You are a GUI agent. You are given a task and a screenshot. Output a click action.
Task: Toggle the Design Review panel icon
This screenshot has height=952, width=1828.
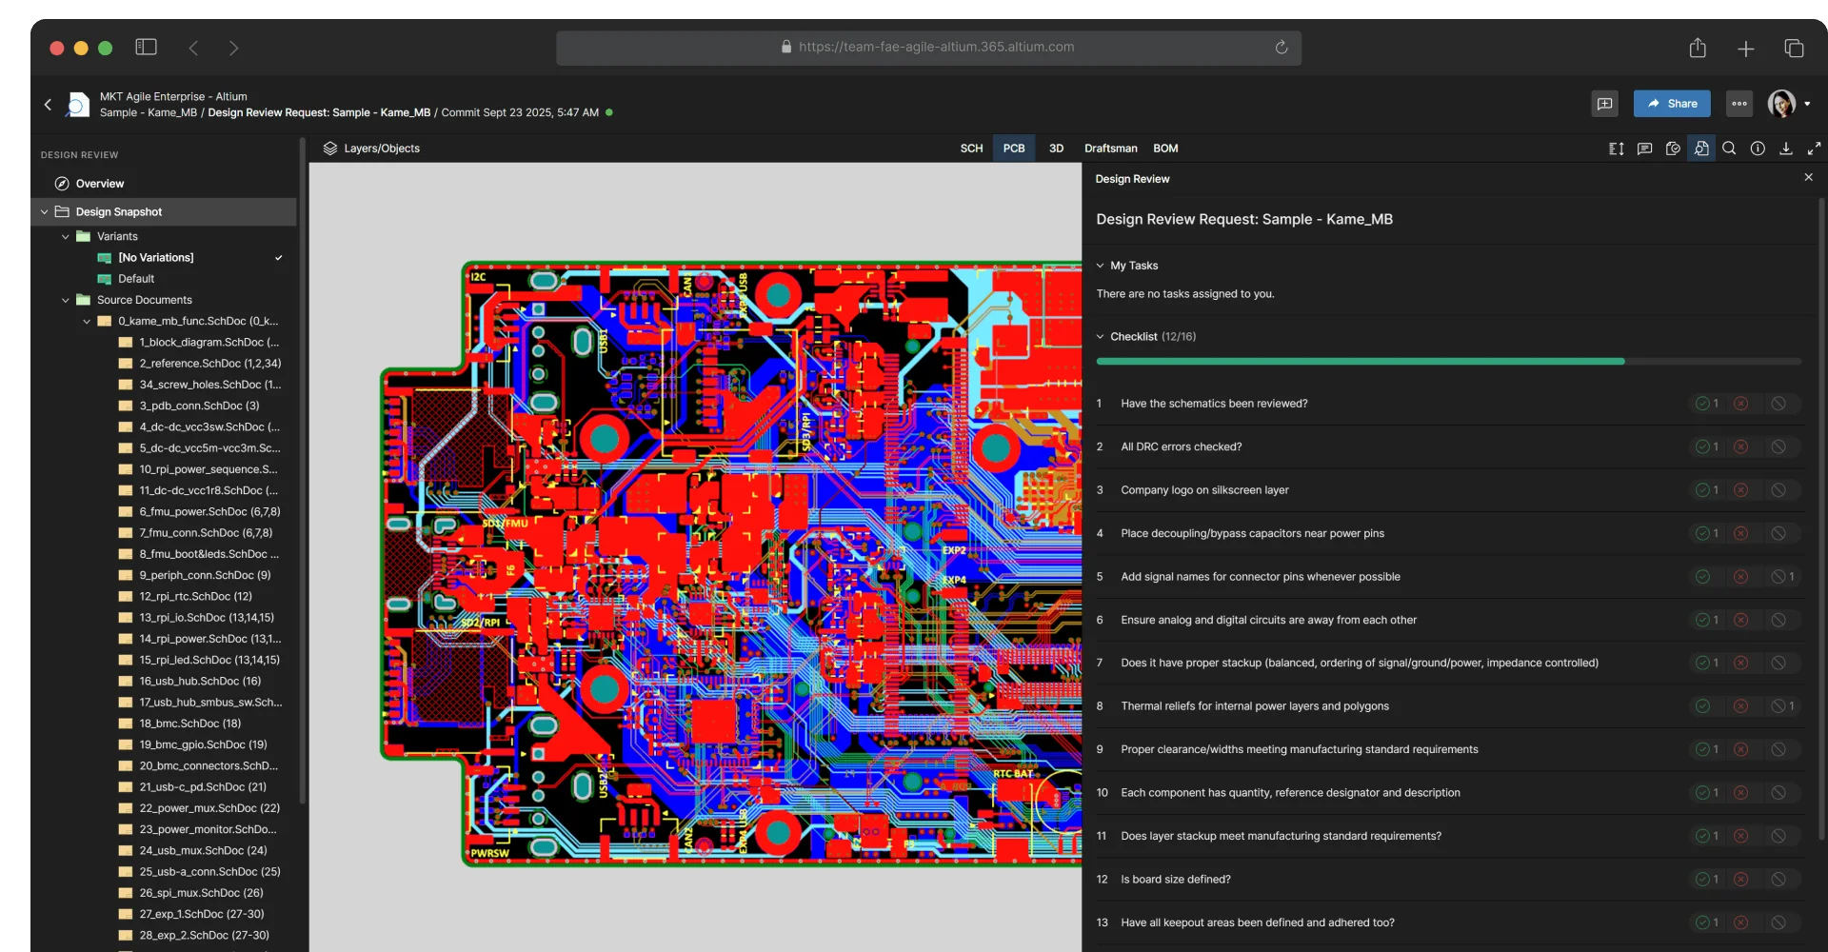coord(1701,149)
